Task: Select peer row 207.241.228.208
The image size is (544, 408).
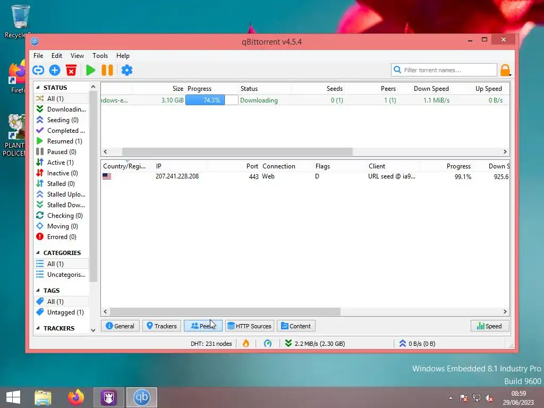Action: (x=305, y=176)
